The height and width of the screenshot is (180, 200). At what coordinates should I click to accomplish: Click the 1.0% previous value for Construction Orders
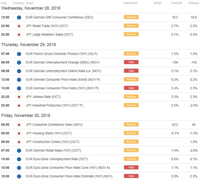pyautogui.click(x=194, y=142)
